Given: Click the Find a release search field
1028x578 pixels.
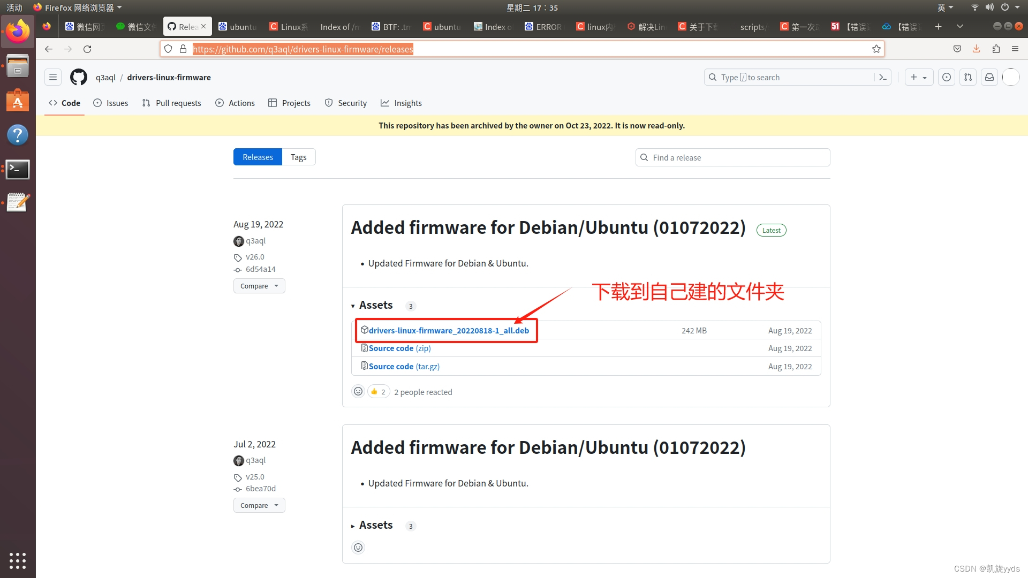Looking at the screenshot, I should click(732, 157).
